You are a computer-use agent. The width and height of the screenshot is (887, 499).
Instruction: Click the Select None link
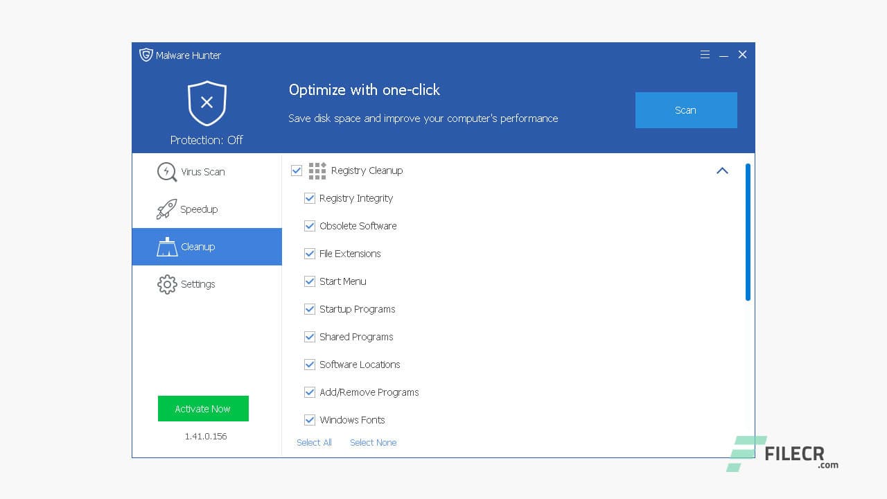(373, 442)
